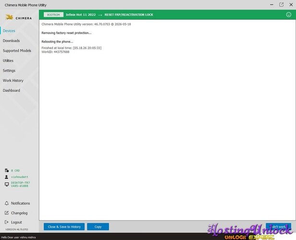
Task: Click VERSION 46.70.0703 sidebar label
Action: pyautogui.click(x=17, y=229)
